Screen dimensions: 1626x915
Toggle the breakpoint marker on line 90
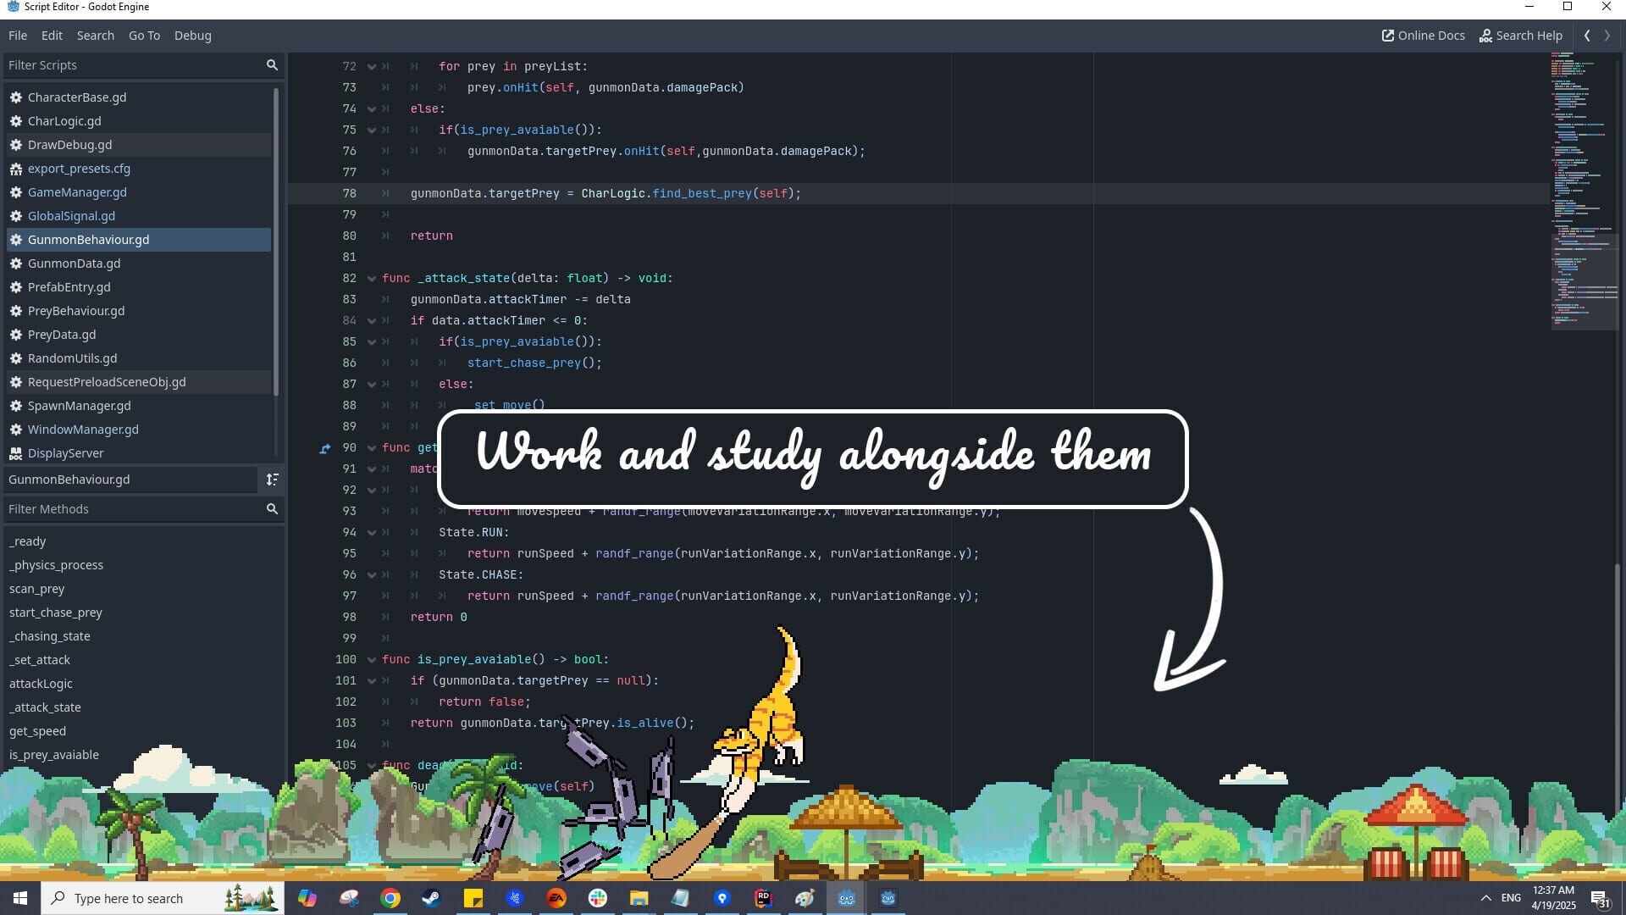324,448
